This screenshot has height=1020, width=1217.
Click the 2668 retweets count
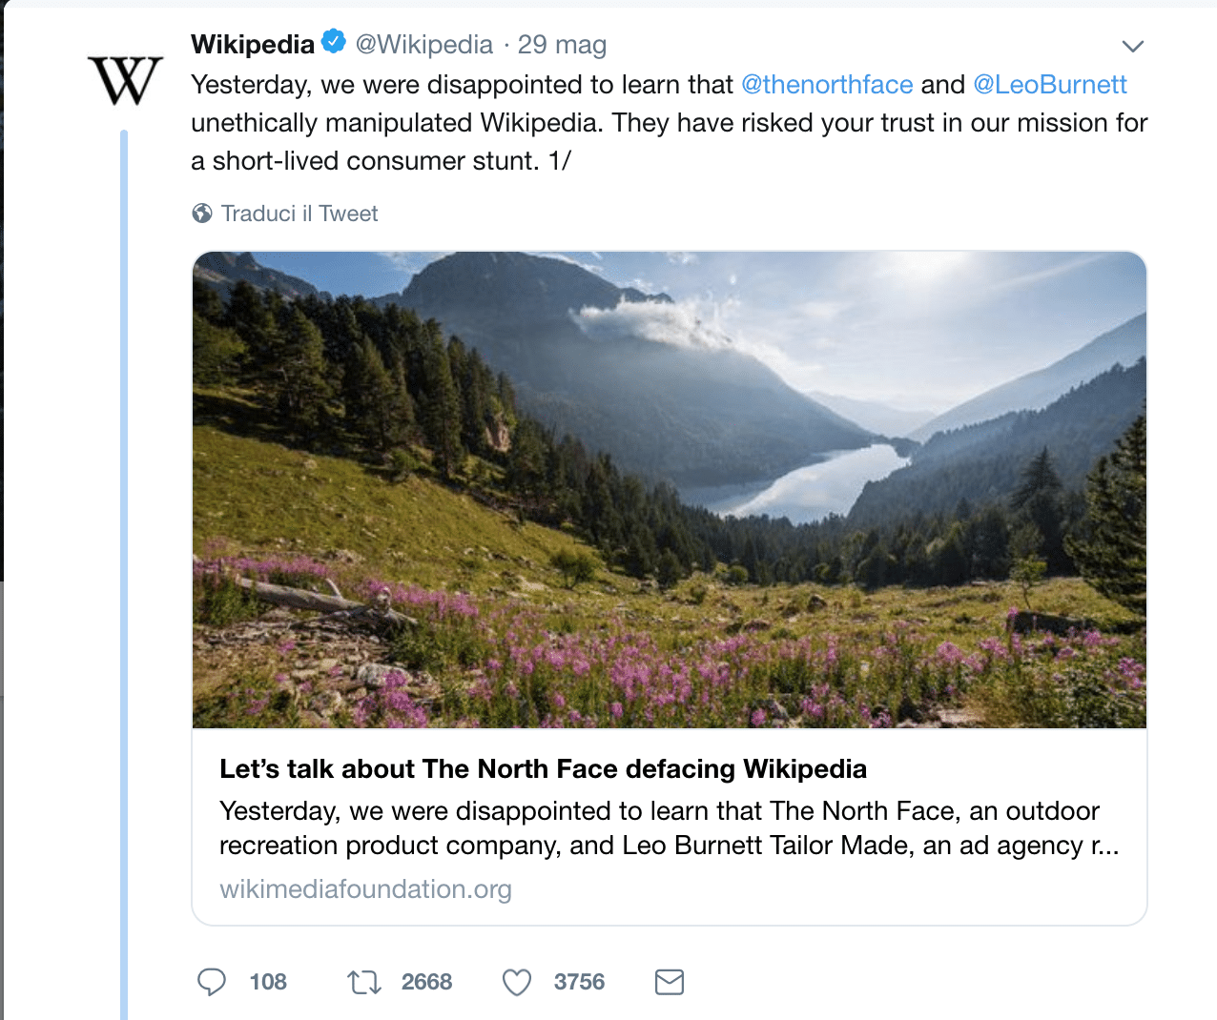tap(426, 982)
